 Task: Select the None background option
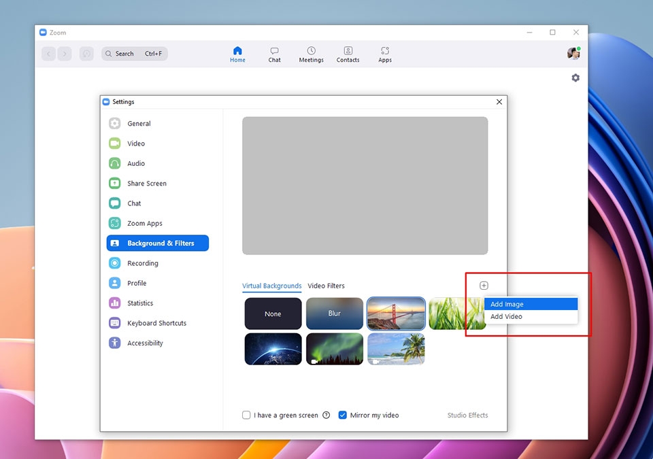pos(273,313)
